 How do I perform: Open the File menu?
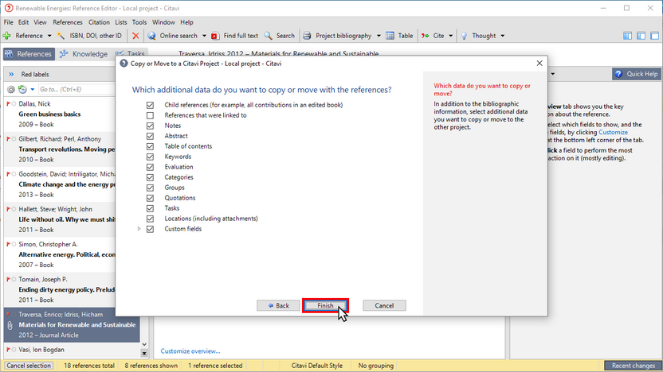pos(9,22)
